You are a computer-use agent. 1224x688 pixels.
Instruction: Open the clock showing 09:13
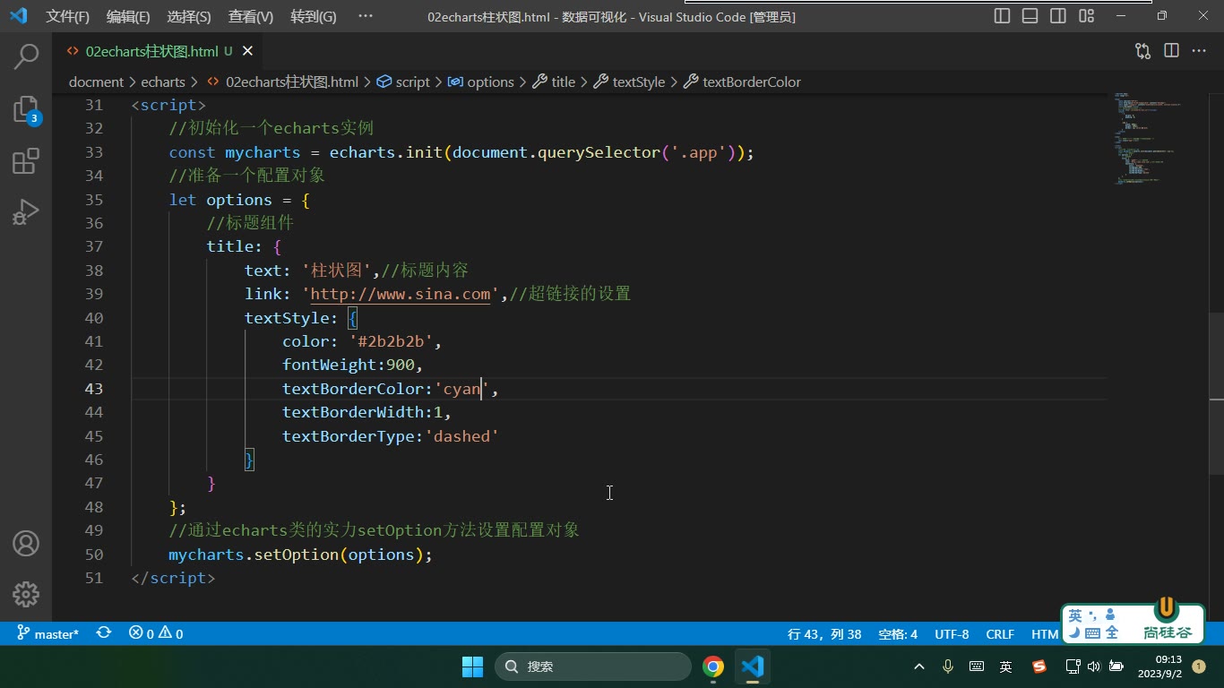click(x=1160, y=666)
